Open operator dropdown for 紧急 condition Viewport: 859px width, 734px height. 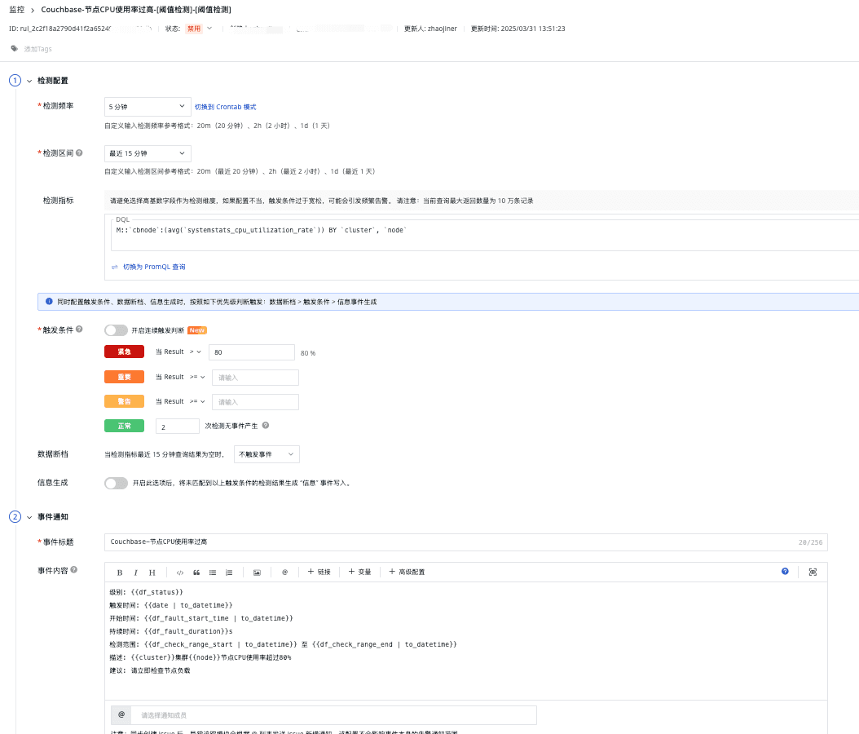pos(196,352)
